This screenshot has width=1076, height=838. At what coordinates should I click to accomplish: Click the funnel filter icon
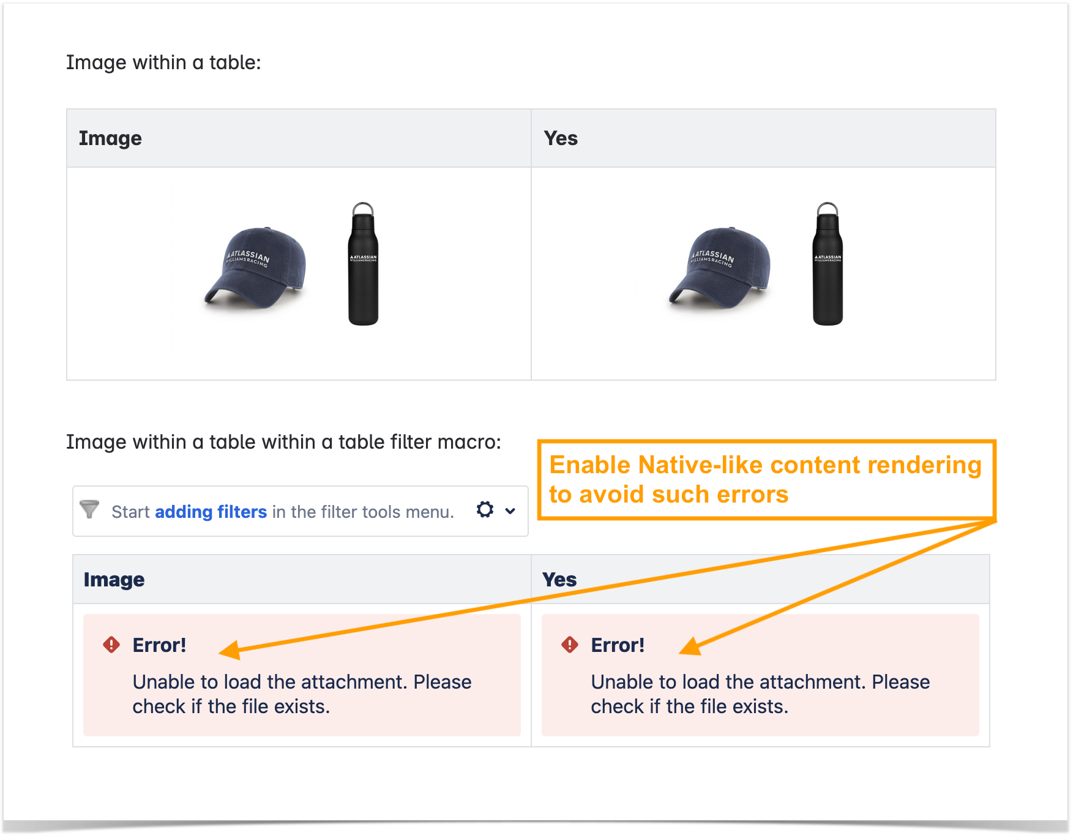click(x=89, y=509)
